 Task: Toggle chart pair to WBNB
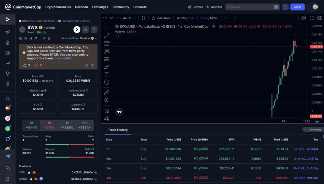[181, 18]
